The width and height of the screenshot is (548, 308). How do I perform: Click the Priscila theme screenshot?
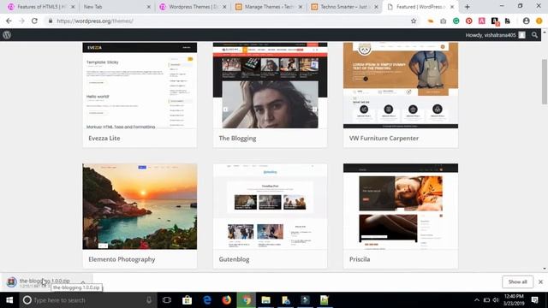click(401, 206)
